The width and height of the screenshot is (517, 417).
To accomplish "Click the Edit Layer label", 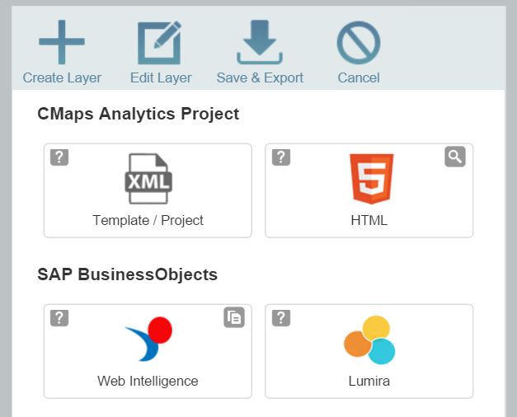I will pos(161,78).
